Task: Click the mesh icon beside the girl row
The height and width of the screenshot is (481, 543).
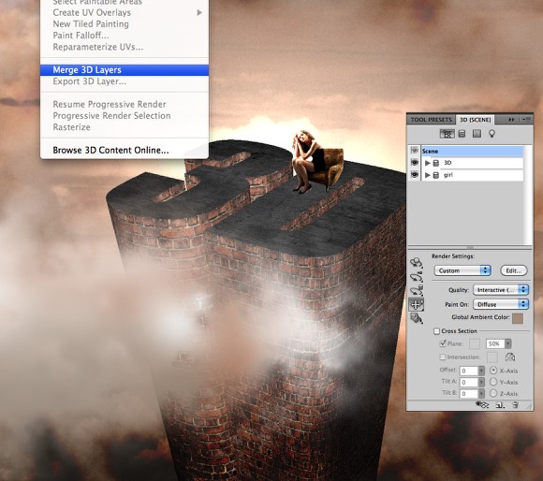Action: click(436, 175)
